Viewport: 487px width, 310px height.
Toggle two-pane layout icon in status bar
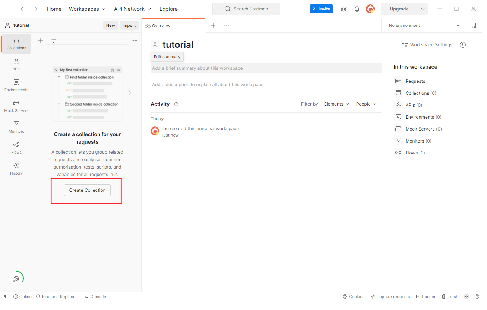[x=467, y=297]
